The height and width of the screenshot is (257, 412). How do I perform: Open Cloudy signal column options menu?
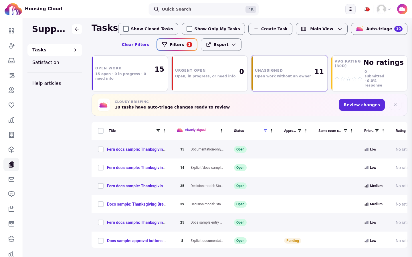click(x=221, y=131)
